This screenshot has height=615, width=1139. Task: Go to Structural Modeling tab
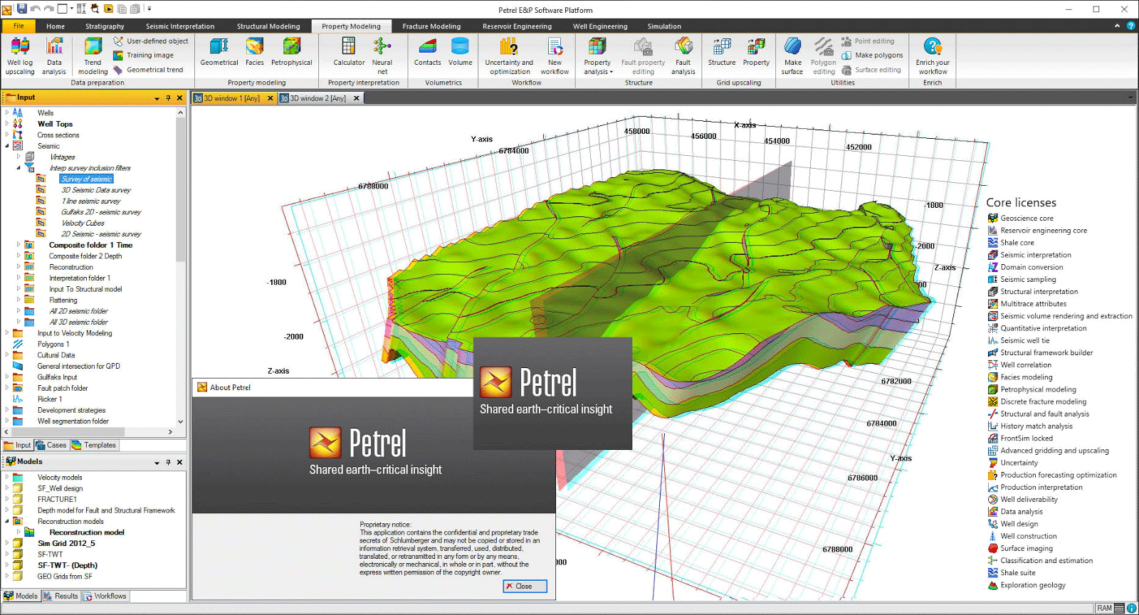point(268,26)
